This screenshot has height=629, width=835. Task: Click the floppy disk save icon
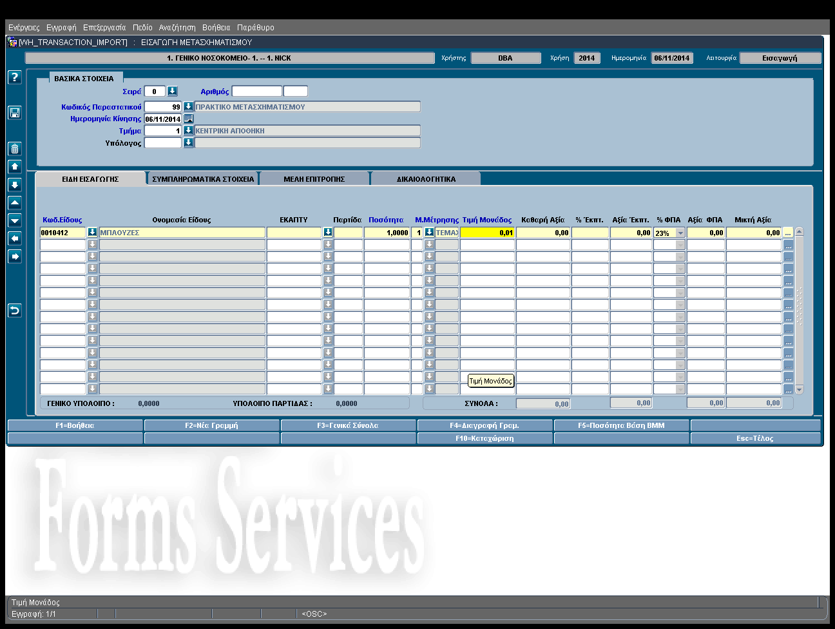15,113
